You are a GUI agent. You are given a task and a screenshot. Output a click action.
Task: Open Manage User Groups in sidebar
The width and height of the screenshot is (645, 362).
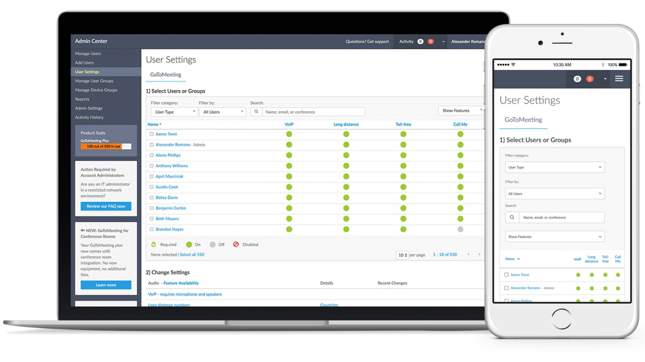coord(94,81)
